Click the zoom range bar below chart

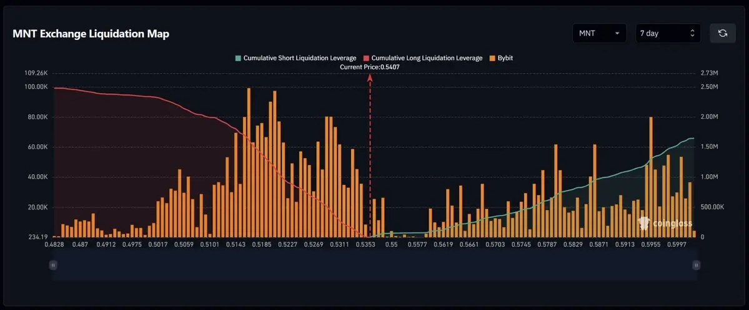pos(375,265)
